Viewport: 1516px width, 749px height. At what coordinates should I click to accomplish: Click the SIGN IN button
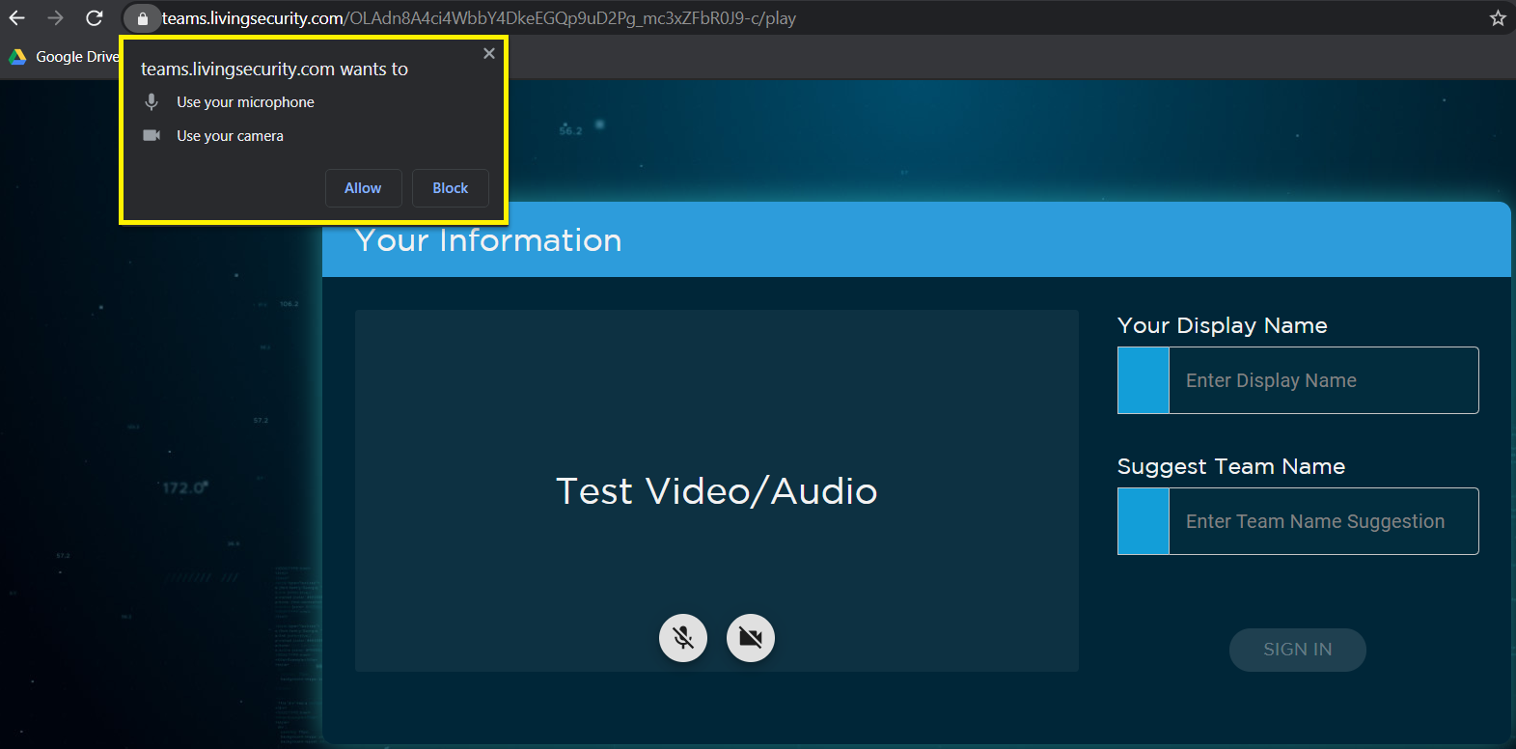click(1298, 650)
